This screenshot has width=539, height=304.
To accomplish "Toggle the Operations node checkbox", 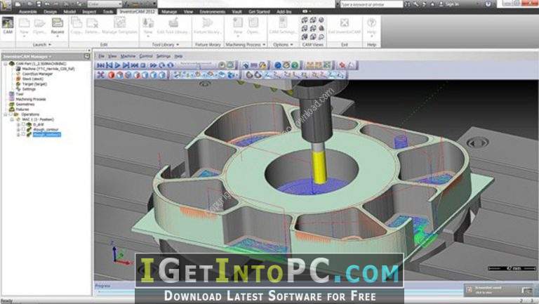I will pos(11,114).
